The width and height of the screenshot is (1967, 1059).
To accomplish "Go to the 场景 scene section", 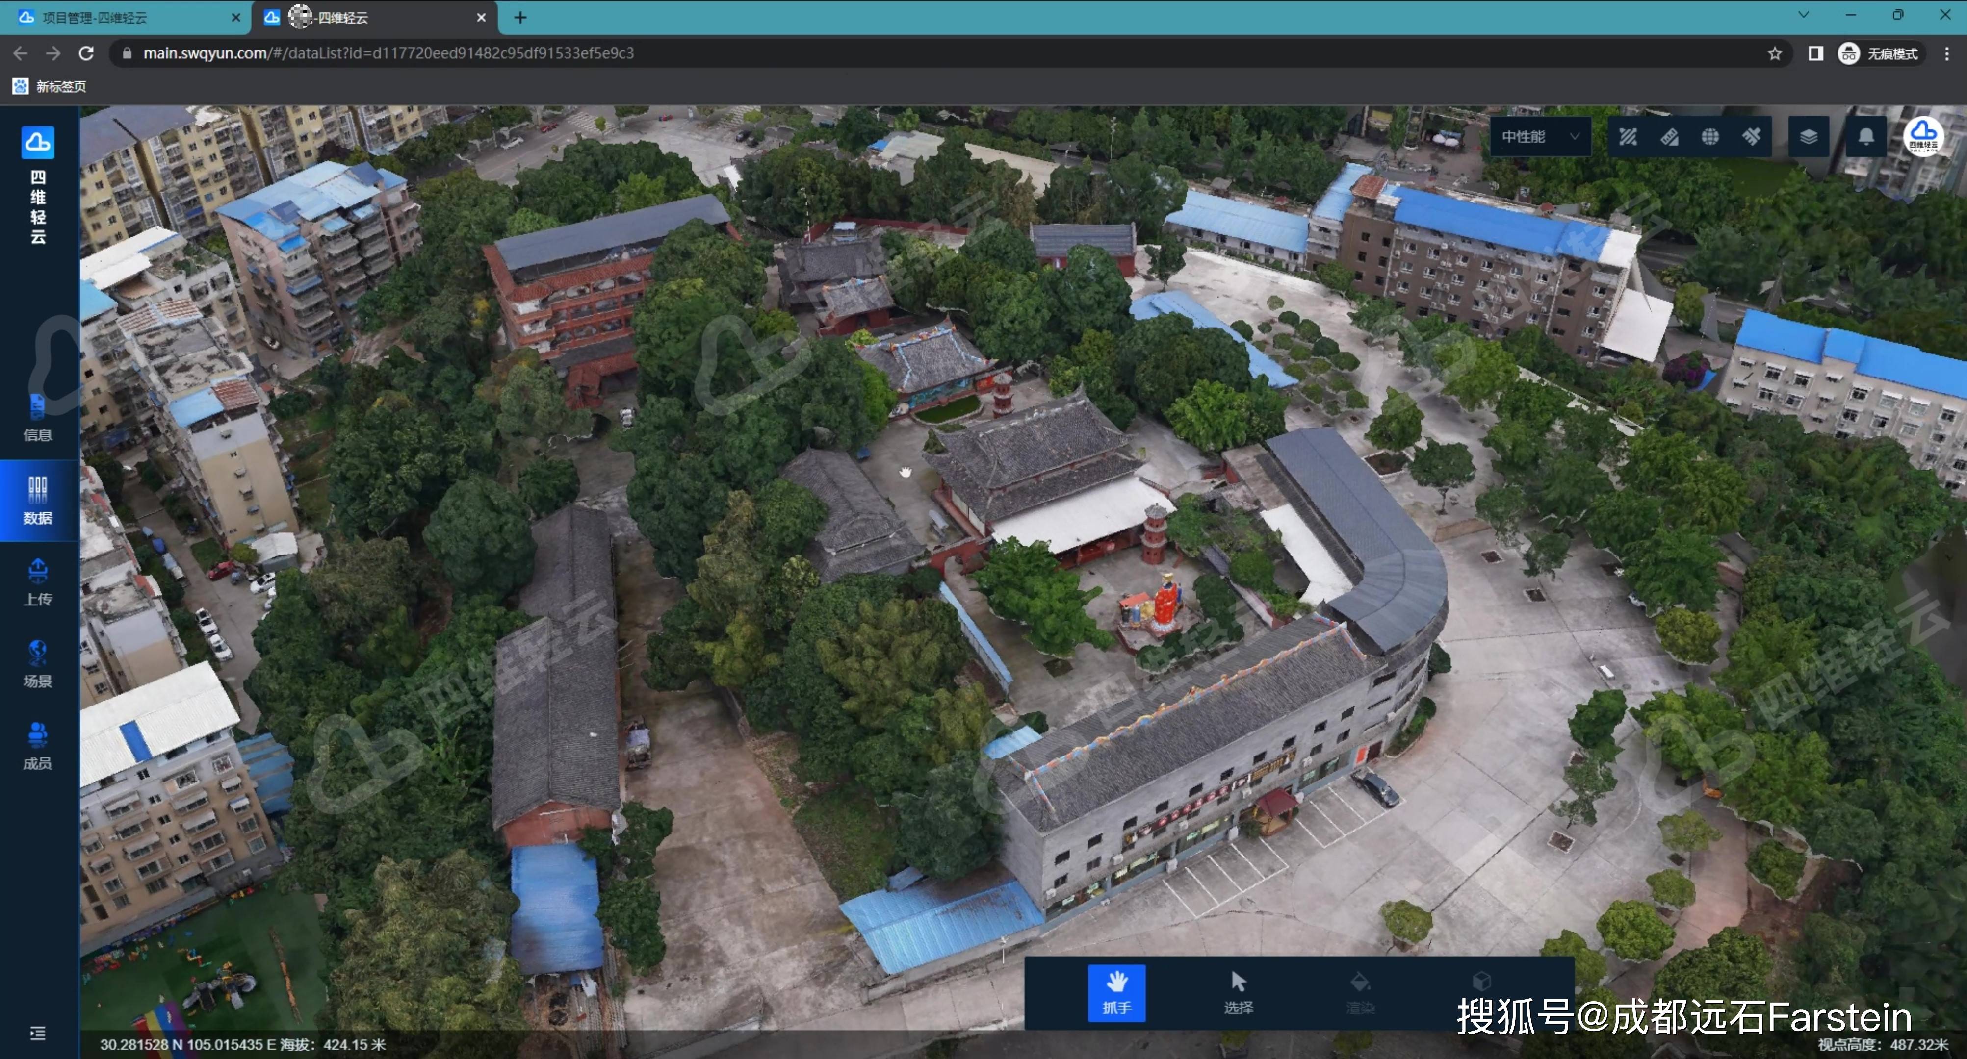I will (x=37, y=664).
